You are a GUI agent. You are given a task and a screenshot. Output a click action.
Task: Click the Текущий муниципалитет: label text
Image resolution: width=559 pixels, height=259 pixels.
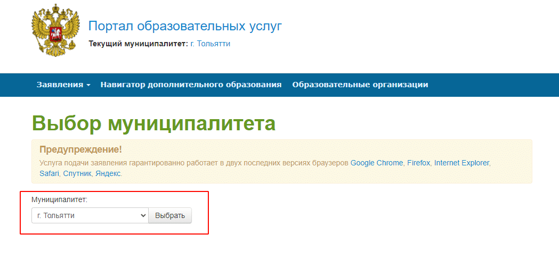coord(138,44)
